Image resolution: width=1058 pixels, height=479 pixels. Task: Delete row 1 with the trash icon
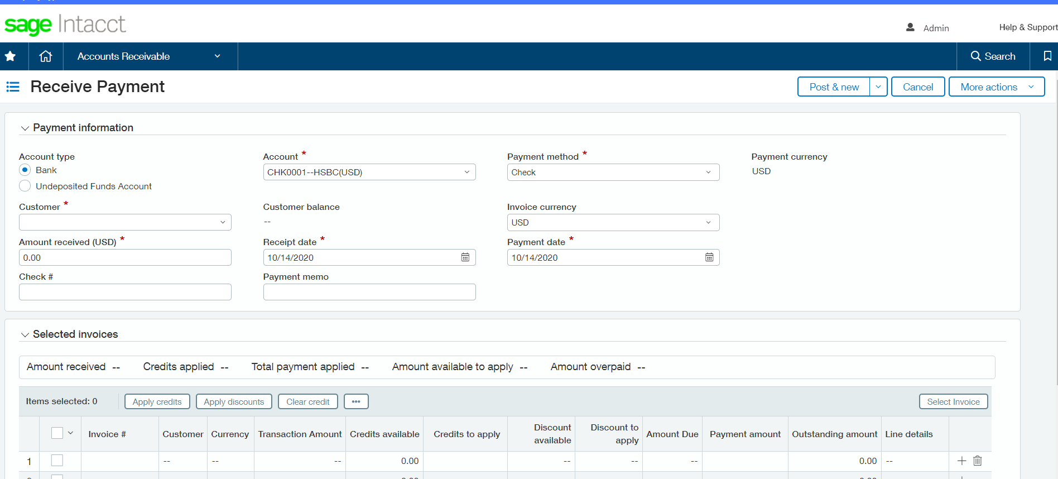coord(978,461)
